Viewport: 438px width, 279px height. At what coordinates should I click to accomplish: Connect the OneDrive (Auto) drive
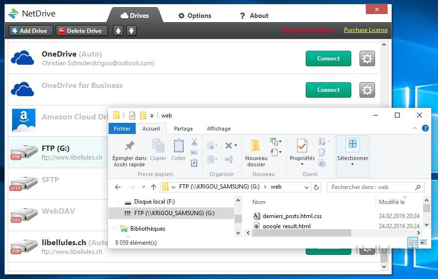(x=328, y=59)
